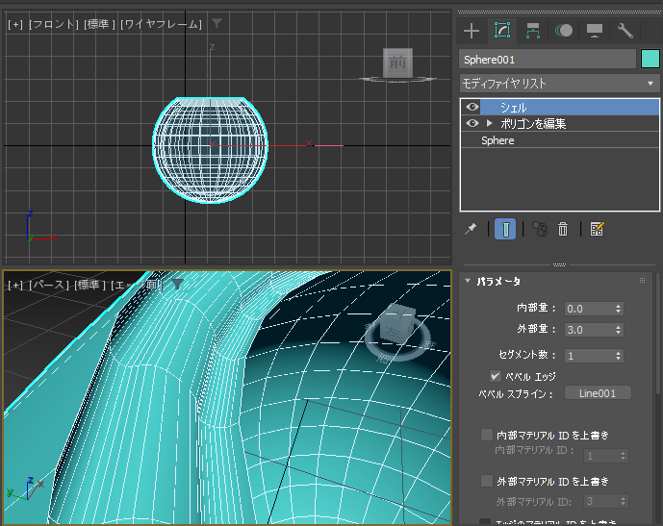Toggle visibility eye of ポリゴンを編集 modifier

pos(472,123)
